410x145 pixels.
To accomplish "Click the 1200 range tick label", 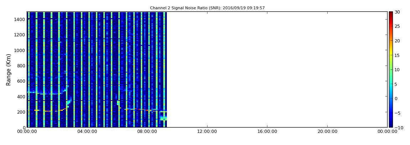I will [x=20, y=35].
